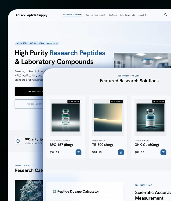Open the Healing navigation item
Viewport: 171px width, 201px height.
coord(113,15)
